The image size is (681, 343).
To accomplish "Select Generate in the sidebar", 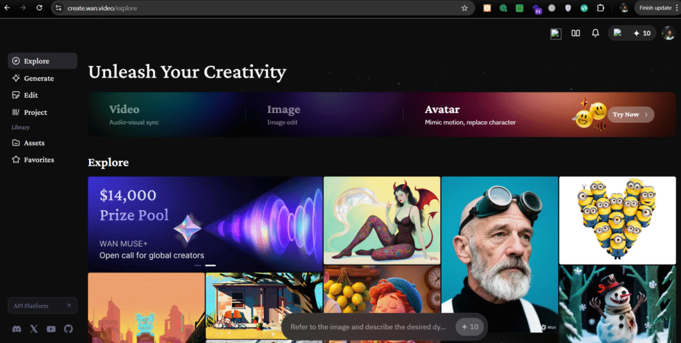I will click(x=38, y=78).
